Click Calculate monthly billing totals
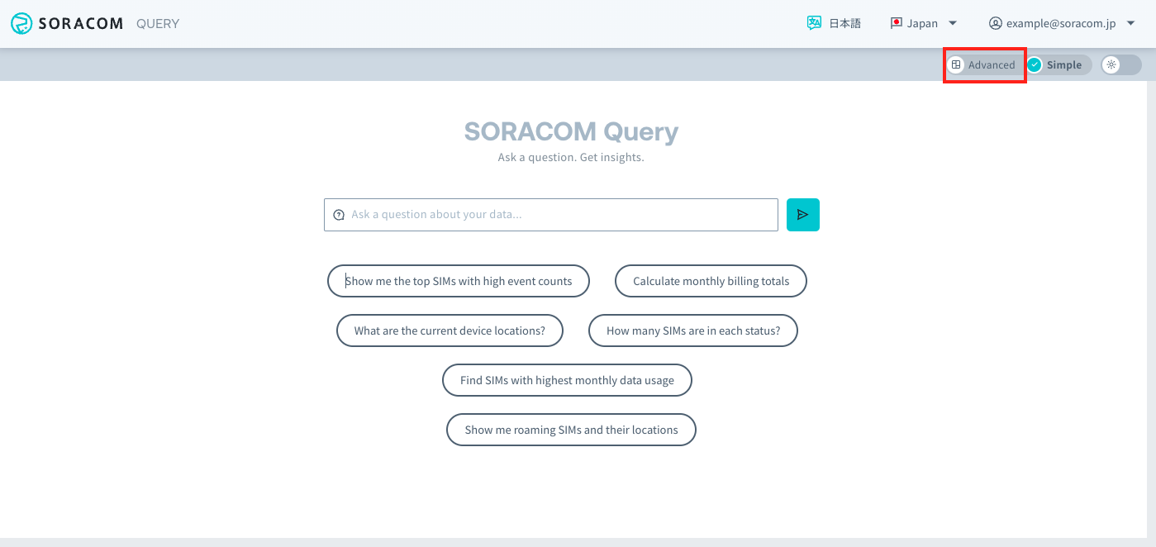 711,281
